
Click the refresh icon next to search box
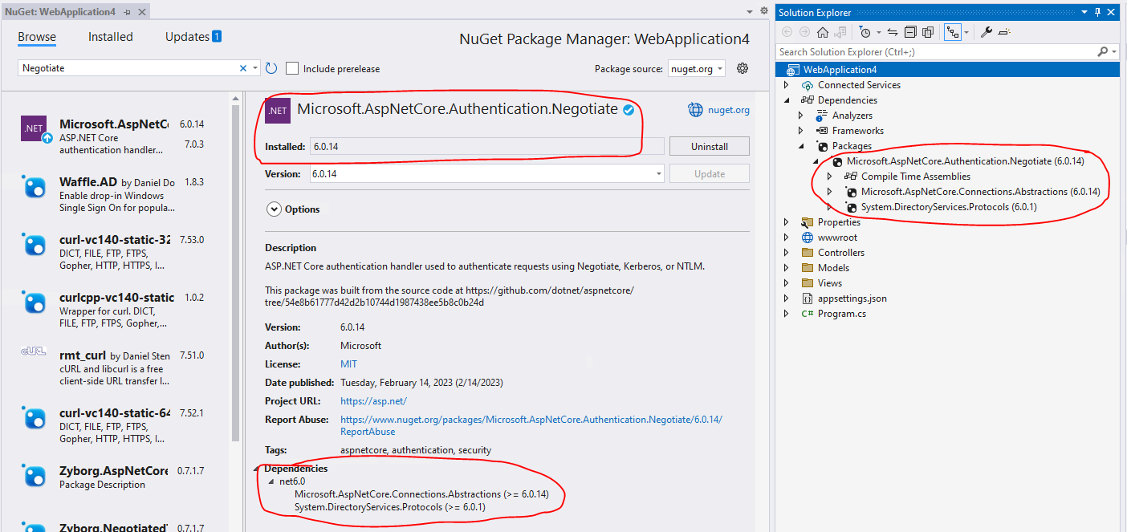271,68
